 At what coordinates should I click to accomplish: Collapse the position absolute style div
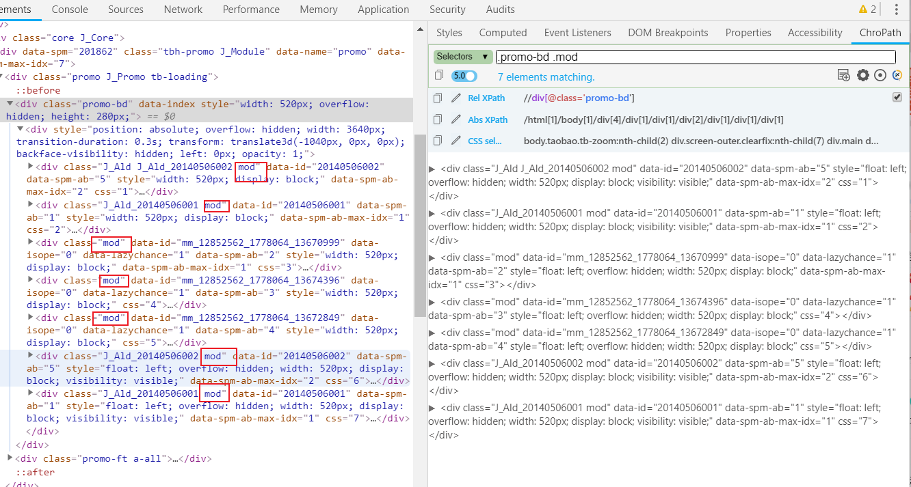click(x=21, y=129)
